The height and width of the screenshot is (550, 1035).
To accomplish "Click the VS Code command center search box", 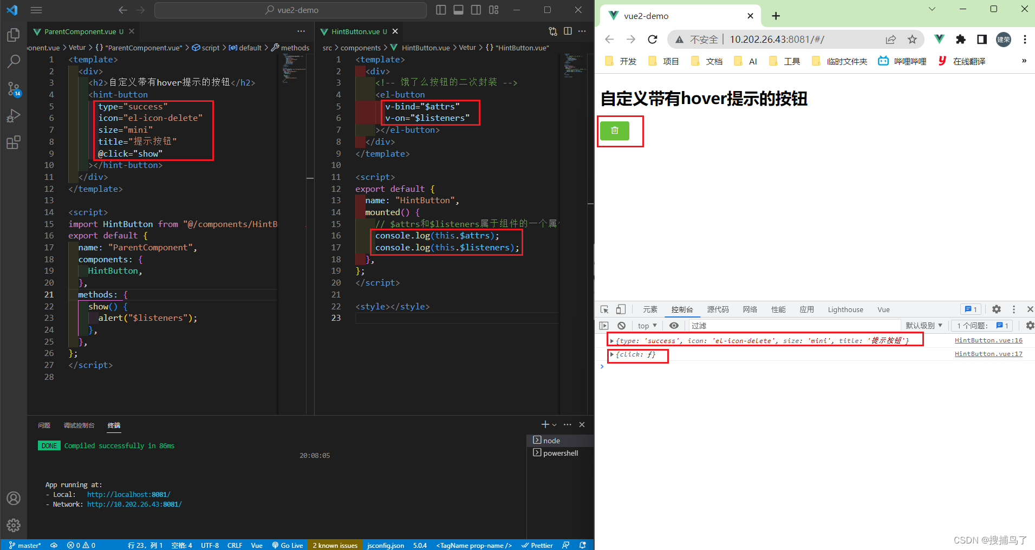I will point(290,10).
